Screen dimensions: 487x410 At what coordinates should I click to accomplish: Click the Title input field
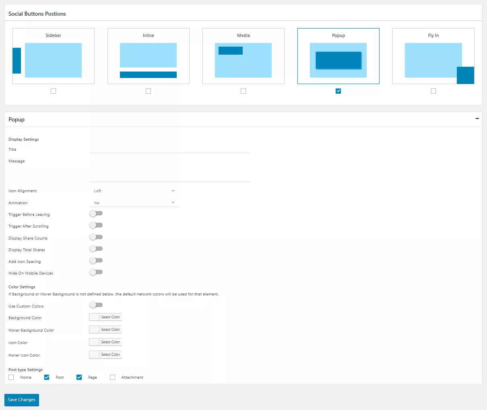tap(169, 149)
